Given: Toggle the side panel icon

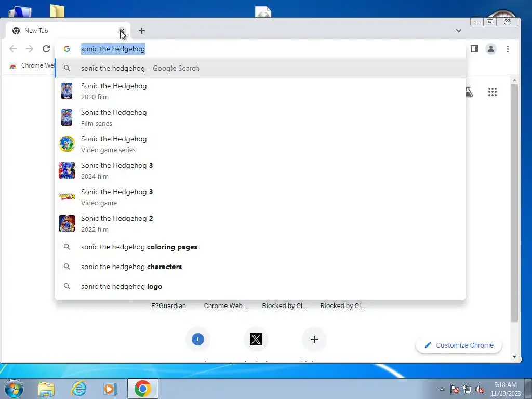Looking at the screenshot, I should coord(474,49).
